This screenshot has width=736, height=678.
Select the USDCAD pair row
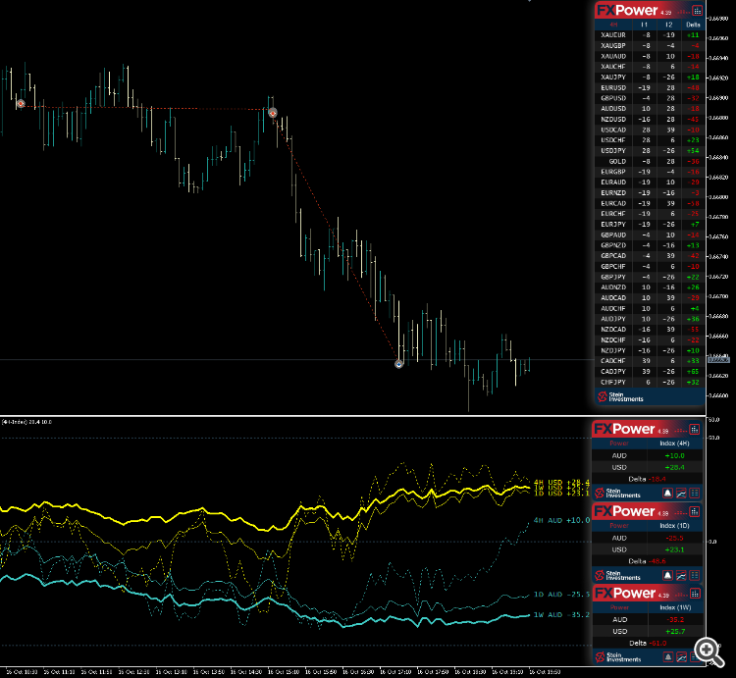[x=650, y=130]
